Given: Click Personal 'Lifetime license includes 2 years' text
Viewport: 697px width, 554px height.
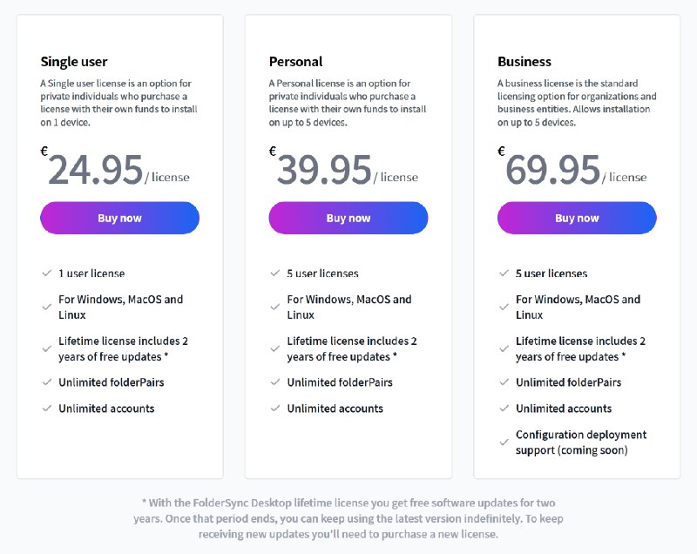Looking at the screenshot, I should click(352, 348).
